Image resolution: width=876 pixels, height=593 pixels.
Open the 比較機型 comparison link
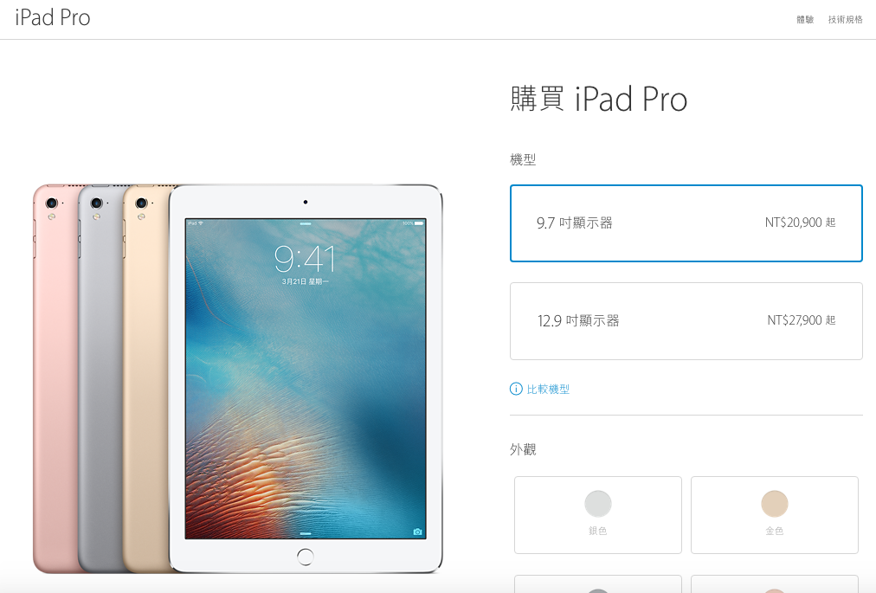pos(548,389)
